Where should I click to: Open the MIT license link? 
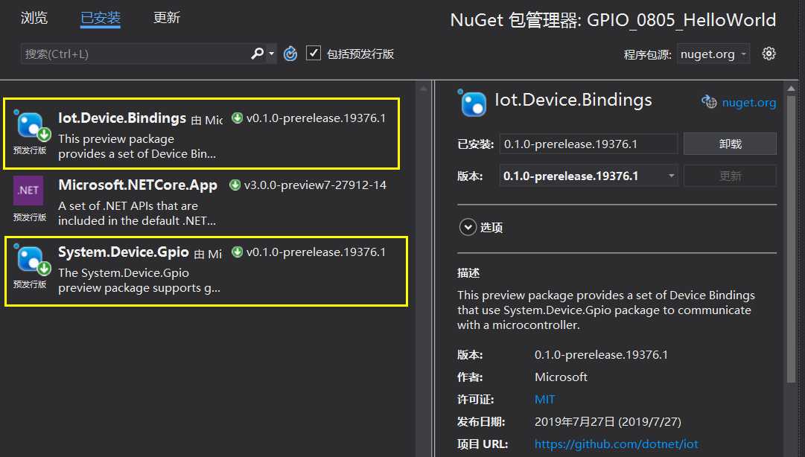544,399
